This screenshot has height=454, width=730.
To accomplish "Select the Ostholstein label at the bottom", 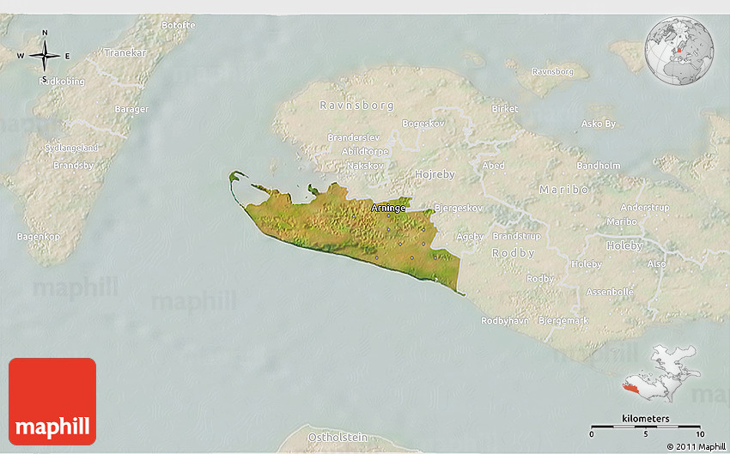I will tap(338, 438).
